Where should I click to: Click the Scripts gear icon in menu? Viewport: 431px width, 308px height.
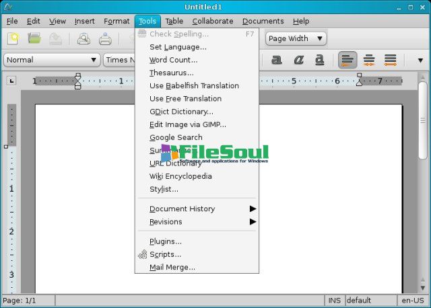point(143,254)
